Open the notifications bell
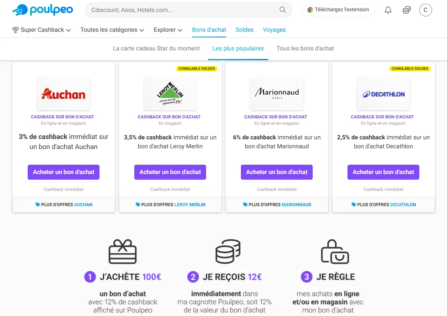The height and width of the screenshot is (316, 447). click(388, 10)
